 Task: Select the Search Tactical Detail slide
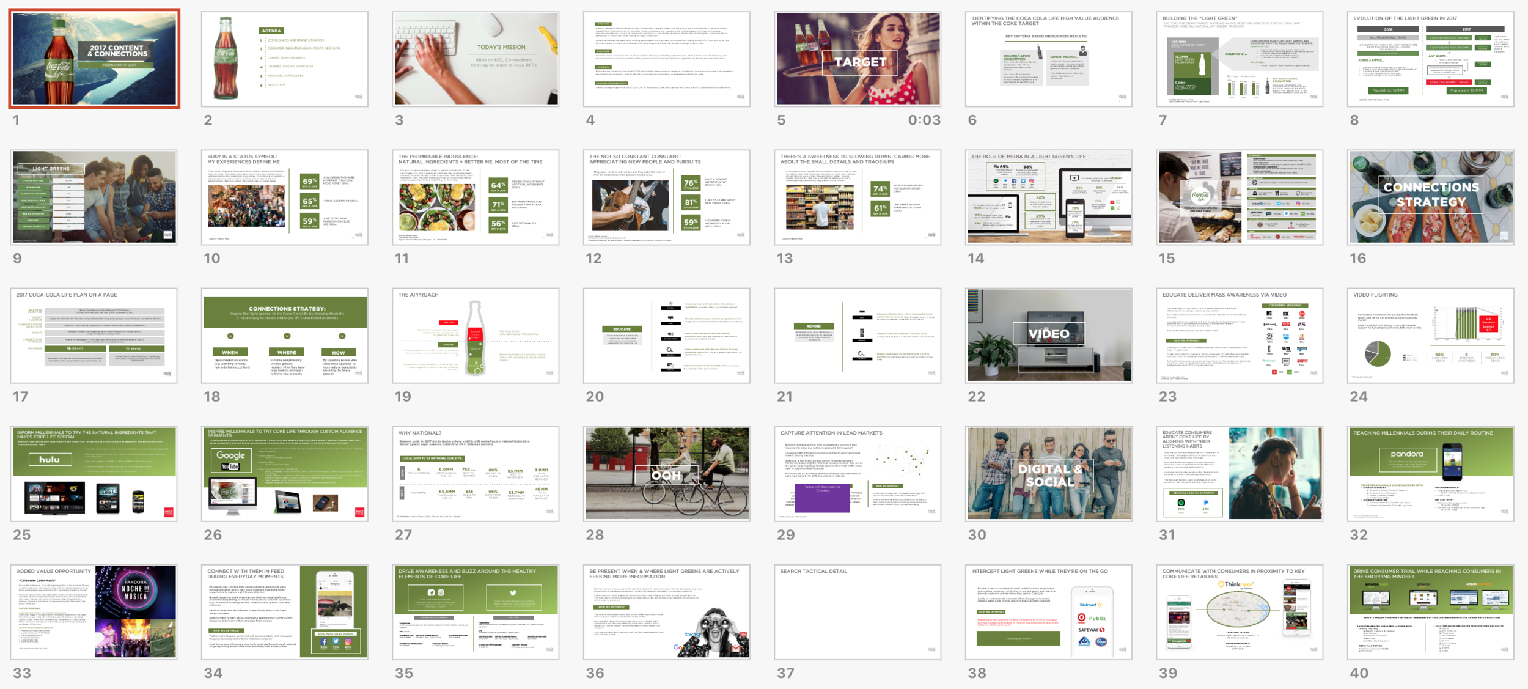pos(858,612)
